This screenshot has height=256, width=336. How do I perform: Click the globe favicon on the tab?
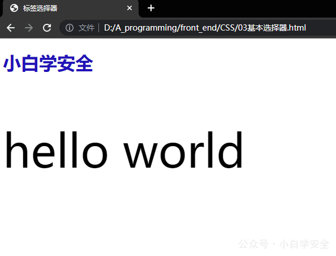coord(14,8)
